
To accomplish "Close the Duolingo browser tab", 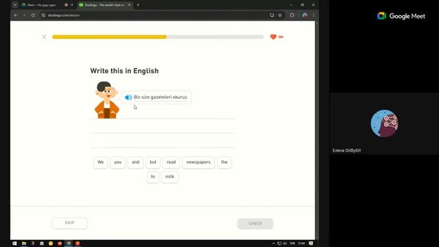I will (130, 5).
